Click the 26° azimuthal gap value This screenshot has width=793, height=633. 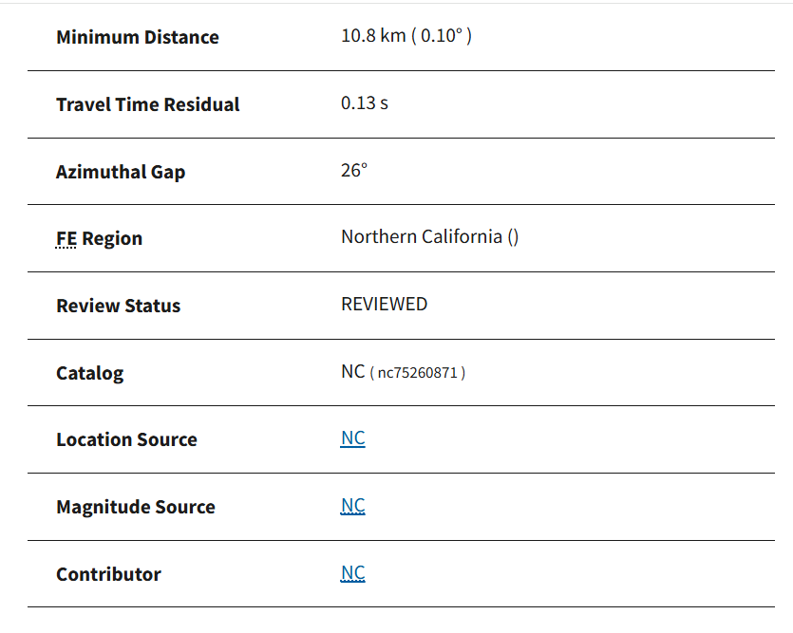[x=354, y=171]
